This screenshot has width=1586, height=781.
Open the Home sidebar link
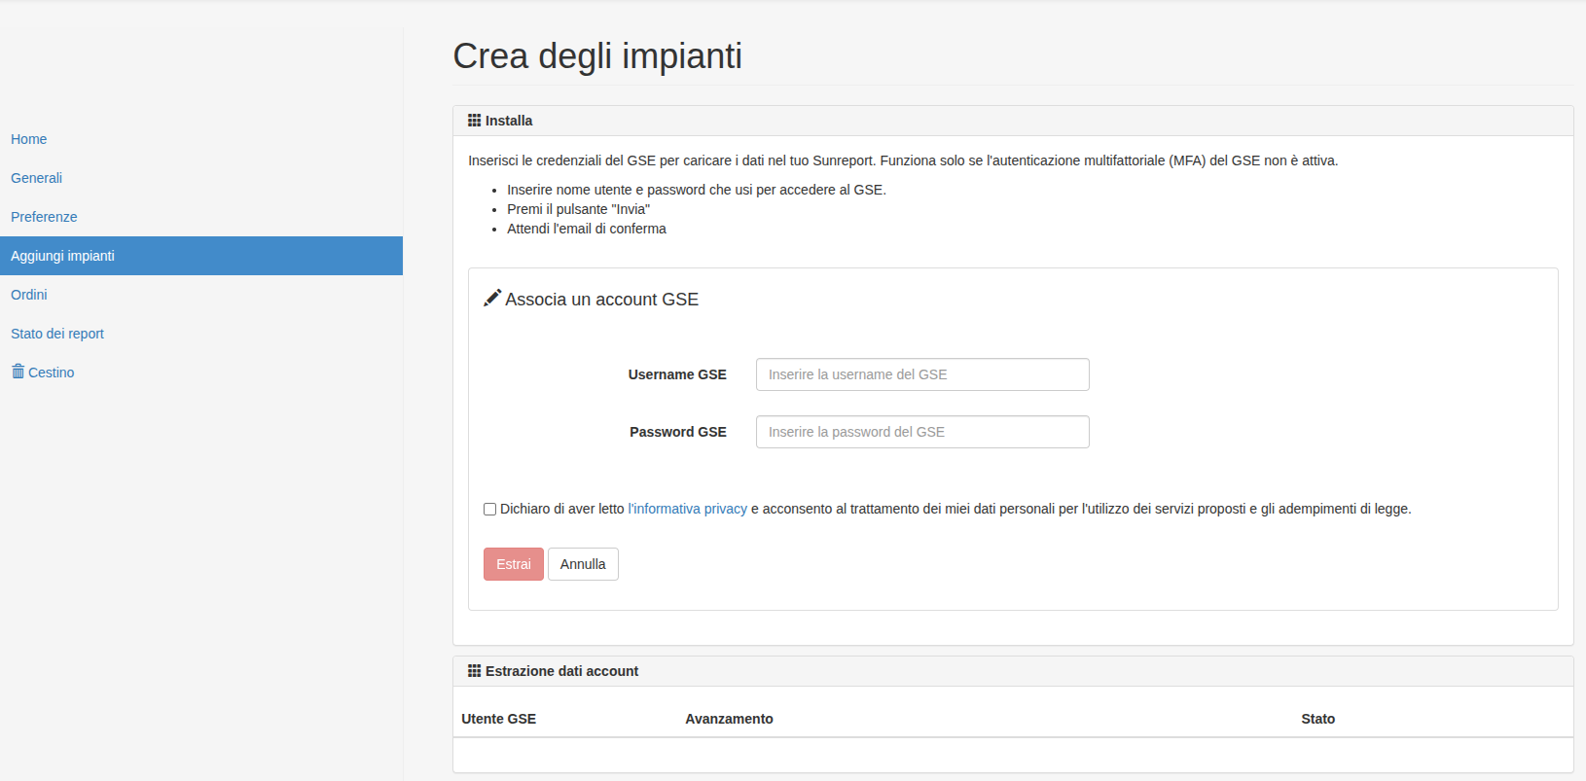[28, 139]
